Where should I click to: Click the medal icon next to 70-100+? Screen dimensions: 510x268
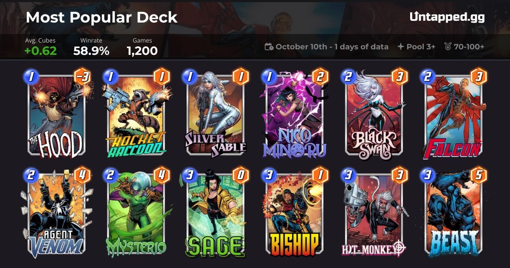448,47
